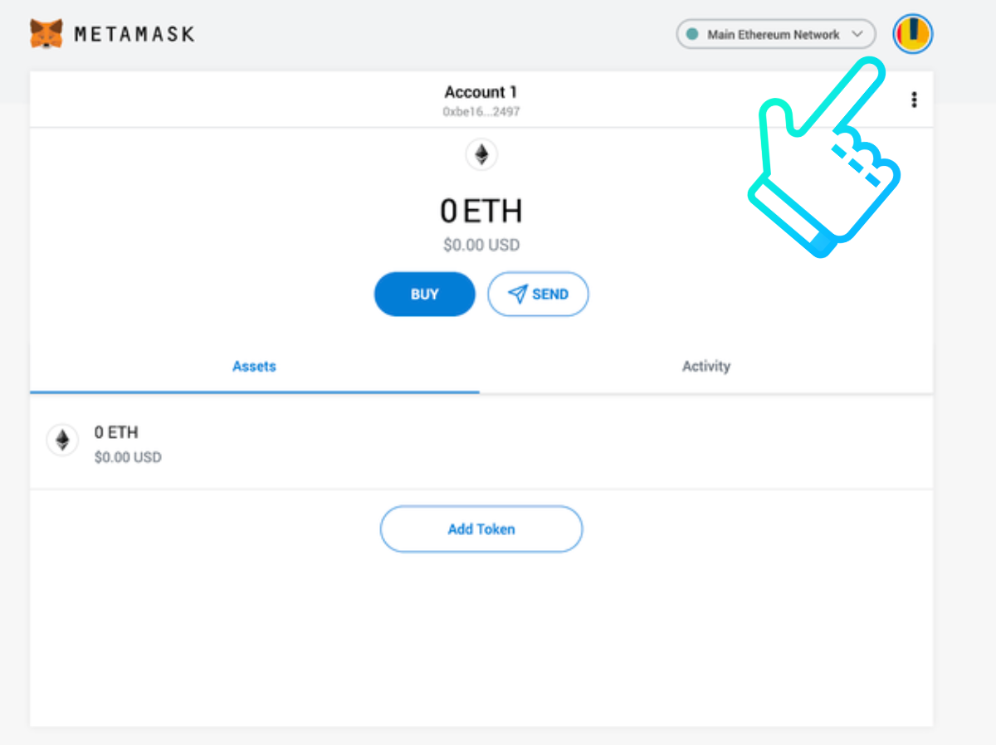This screenshot has height=745, width=996.
Task: Click the Account 1 name
Action: click(x=481, y=92)
